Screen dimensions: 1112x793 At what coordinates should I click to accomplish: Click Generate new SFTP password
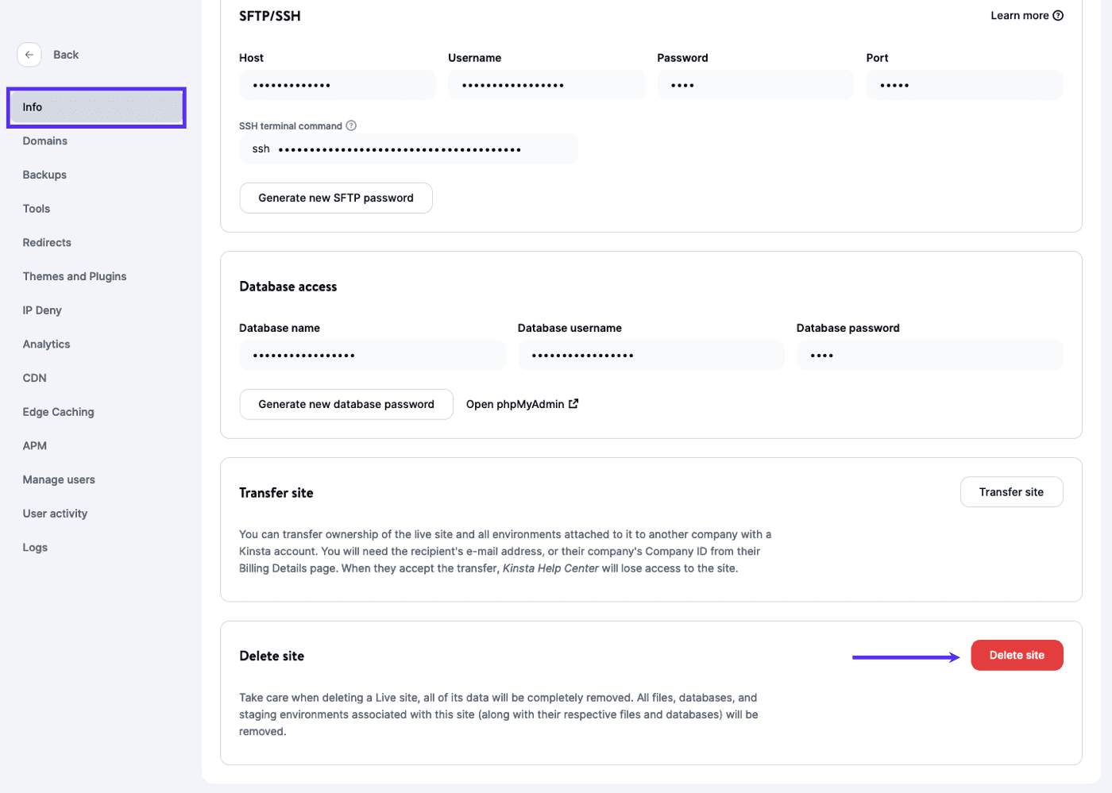coord(335,198)
